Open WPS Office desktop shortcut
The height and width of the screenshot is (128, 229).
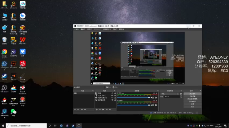coord(23,41)
